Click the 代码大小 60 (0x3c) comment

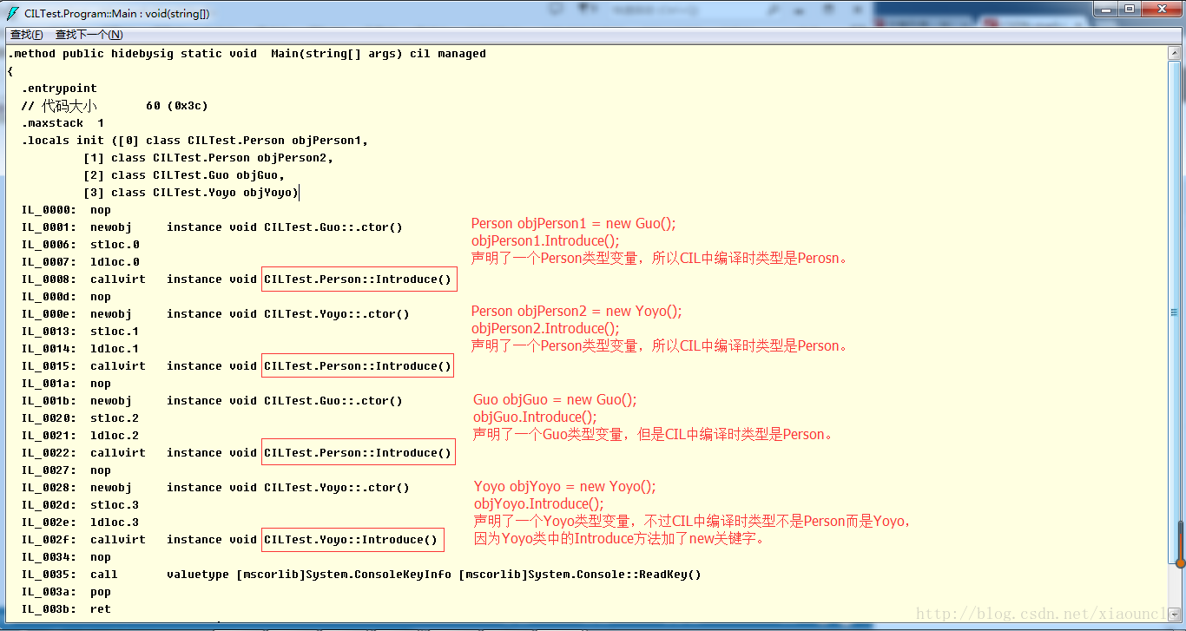[115, 106]
